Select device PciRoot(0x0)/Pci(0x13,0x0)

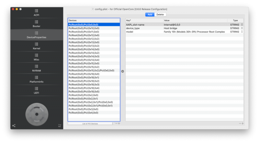(94, 42)
